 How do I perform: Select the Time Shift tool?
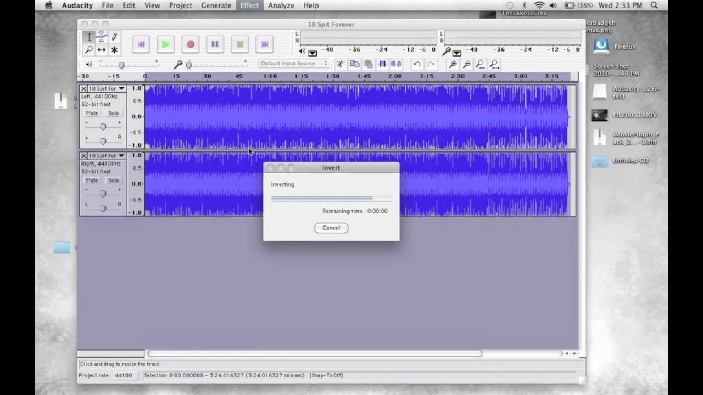tap(102, 50)
